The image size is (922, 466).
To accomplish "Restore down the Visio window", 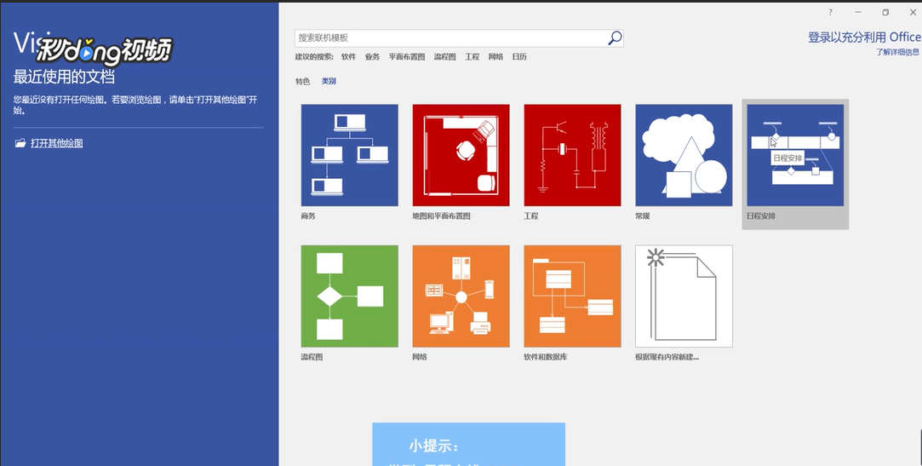I will point(885,13).
